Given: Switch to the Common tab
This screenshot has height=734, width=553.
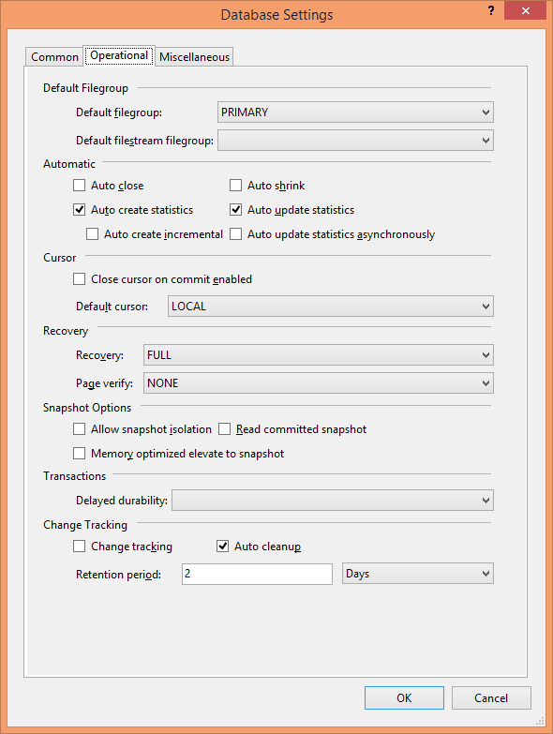Looking at the screenshot, I should pyautogui.click(x=54, y=57).
